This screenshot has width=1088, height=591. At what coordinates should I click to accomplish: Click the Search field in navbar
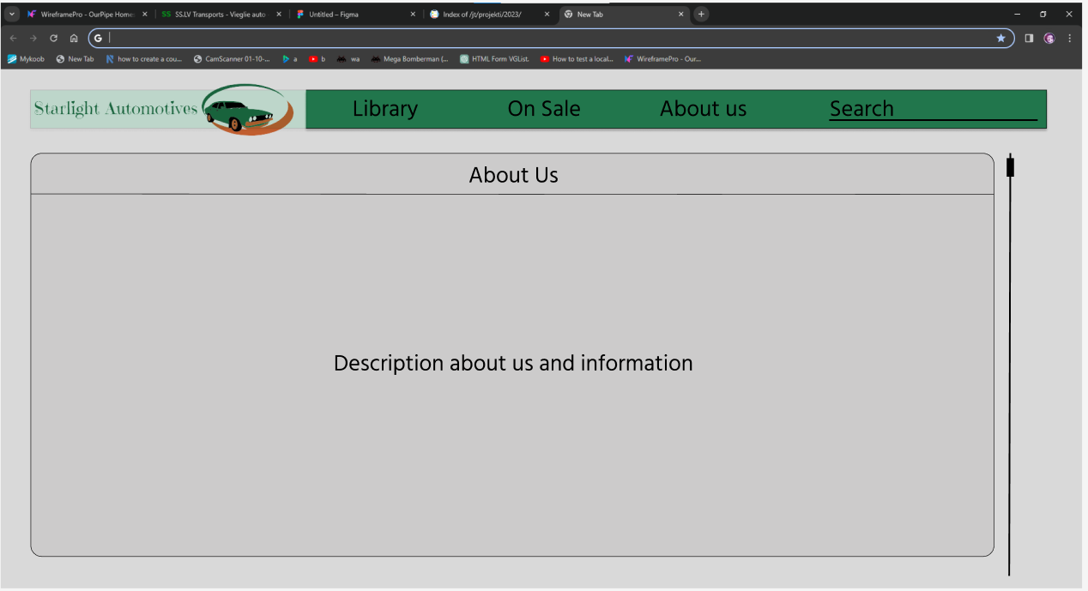pos(932,109)
